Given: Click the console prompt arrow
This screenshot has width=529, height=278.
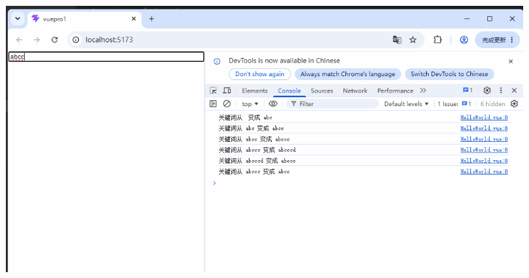Looking at the screenshot, I should (214, 183).
